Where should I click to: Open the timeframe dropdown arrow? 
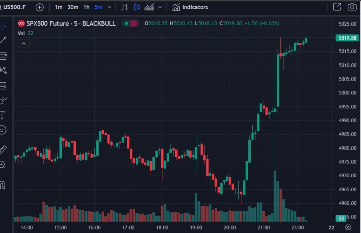tap(110, 7)
